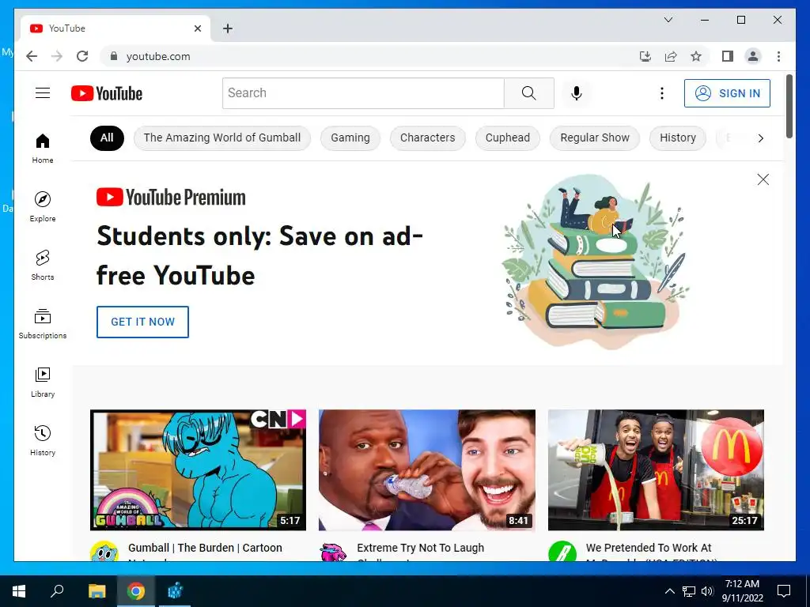Select the Characters chip
This screenshot has height=607, width=810.
(428, 138)
